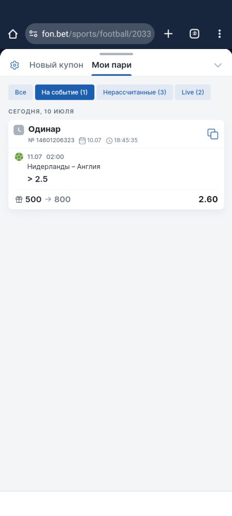The width and height of the screenshot is (232, 516).
Task: Show Нерассчитанные (3) bets
Action: tap(135, 92)
